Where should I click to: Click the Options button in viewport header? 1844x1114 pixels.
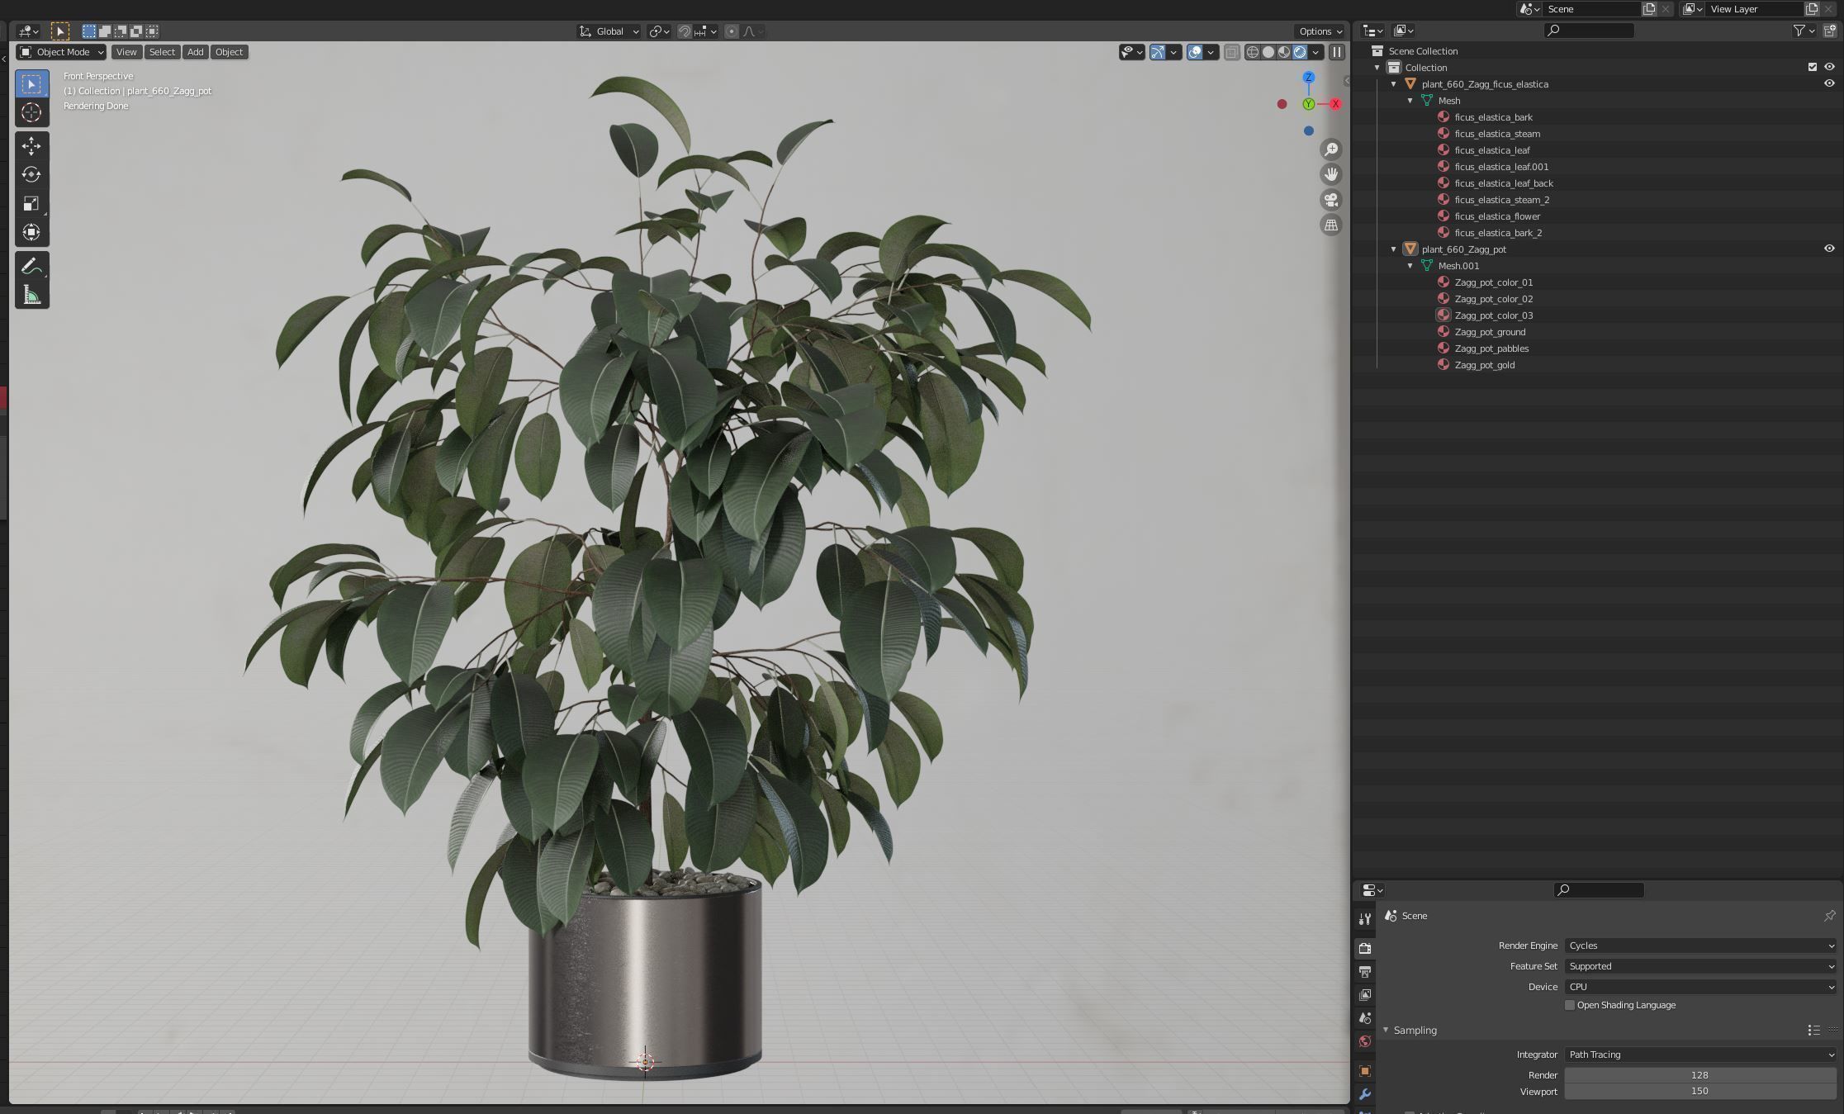coord(1320,31)
